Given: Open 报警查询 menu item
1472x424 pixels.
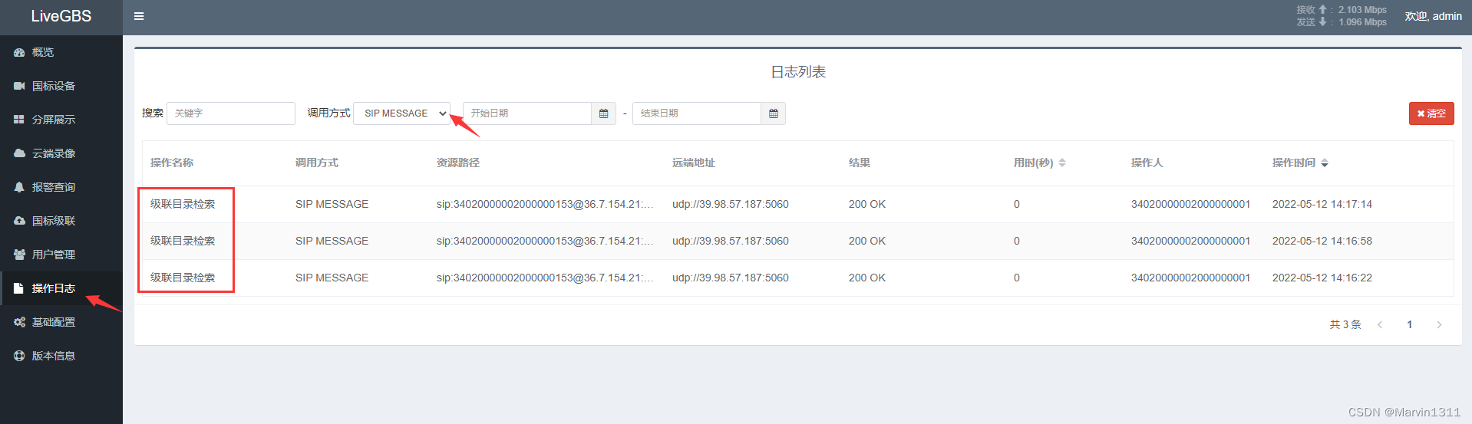Looking at the screenshot, I should (61, 187).
